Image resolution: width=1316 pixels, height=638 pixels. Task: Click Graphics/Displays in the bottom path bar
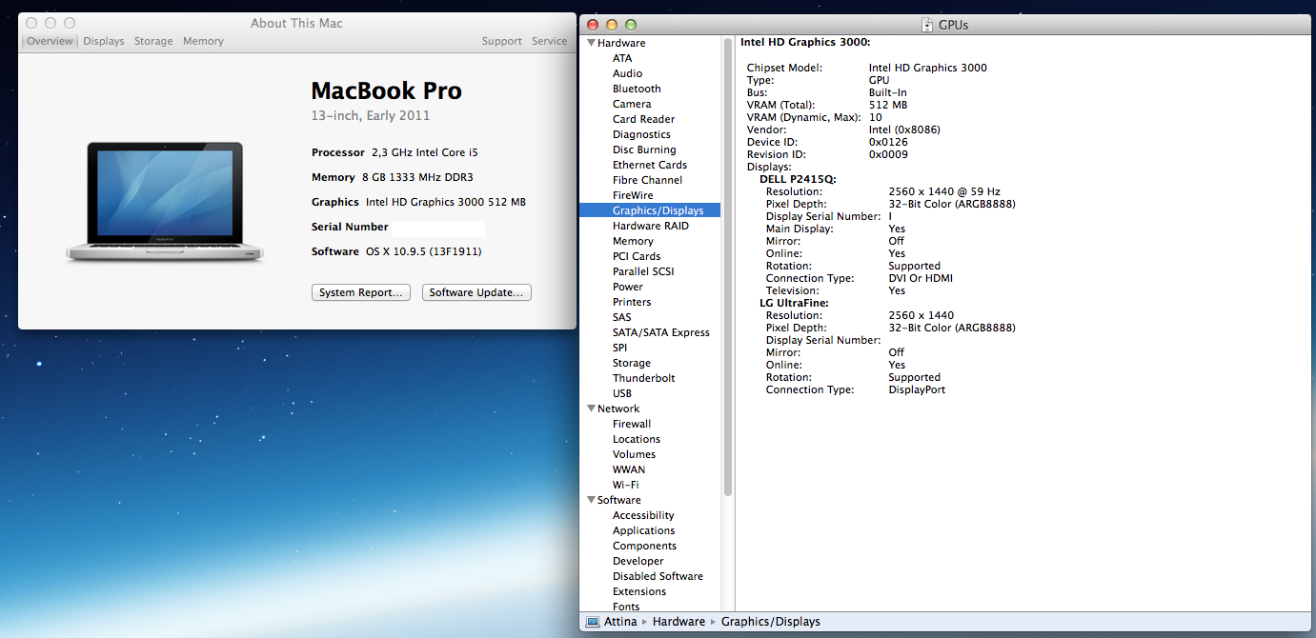pyautogui.click(x=771, y=622)
